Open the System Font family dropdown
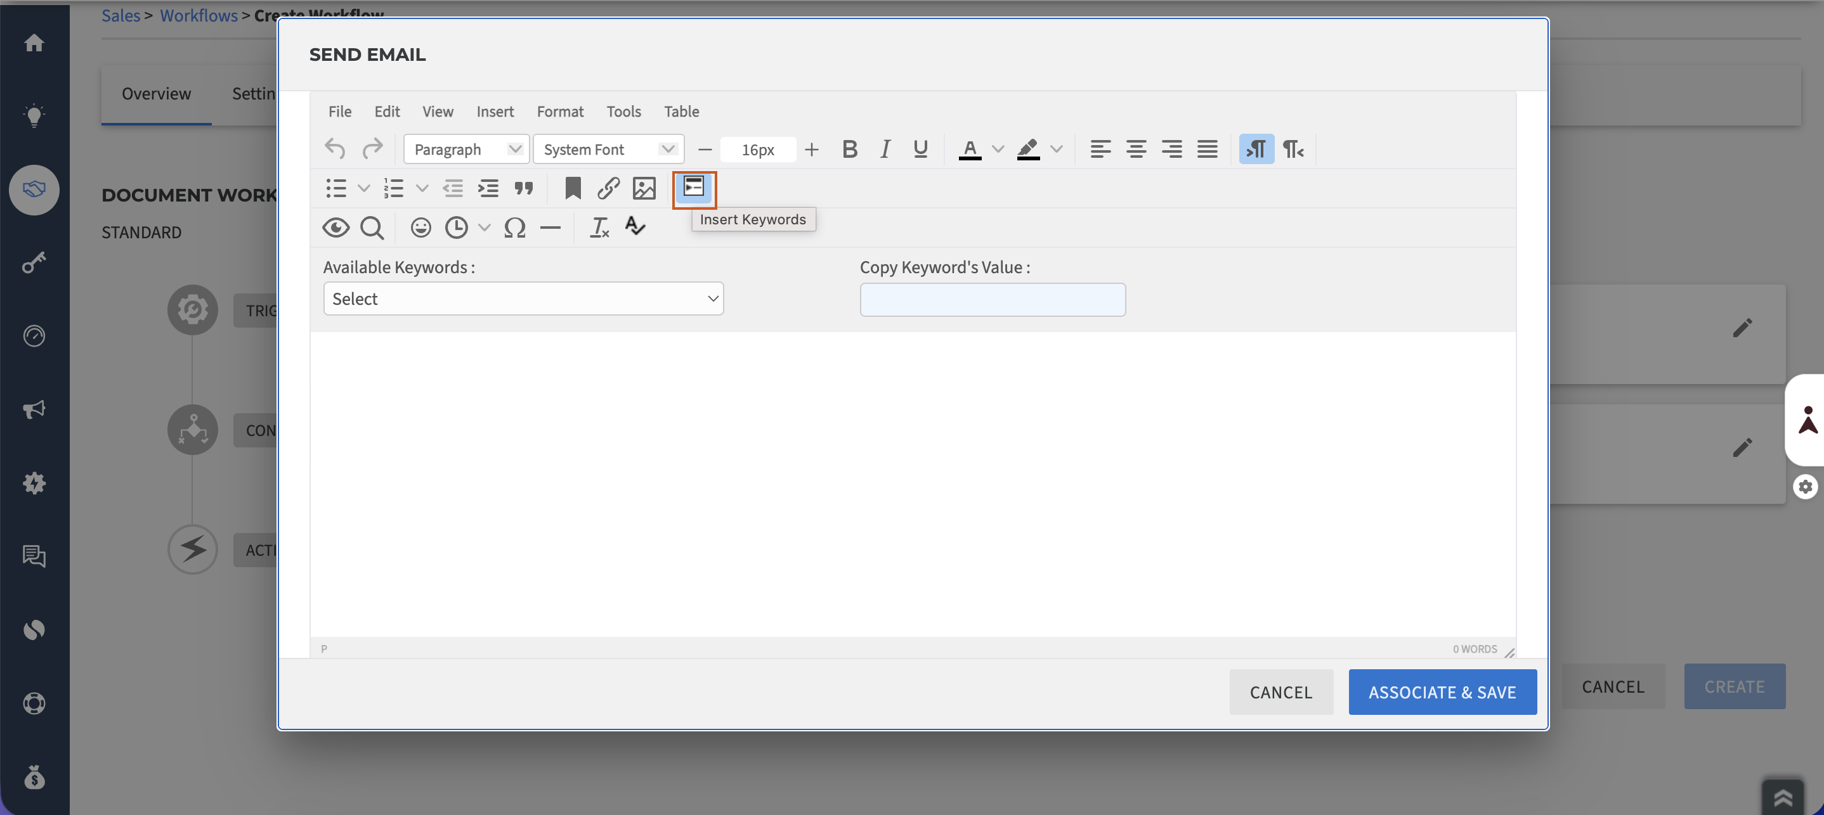 (x=608, y=150)
